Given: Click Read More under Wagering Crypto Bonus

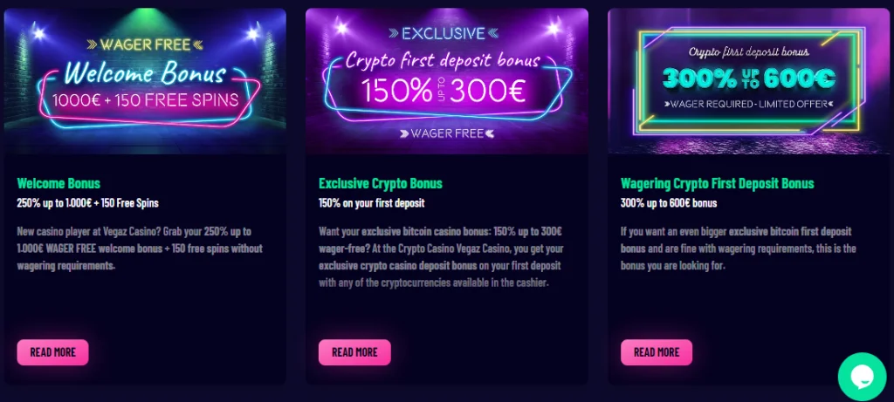Looking at the screenshot, I should click(657, 352).
